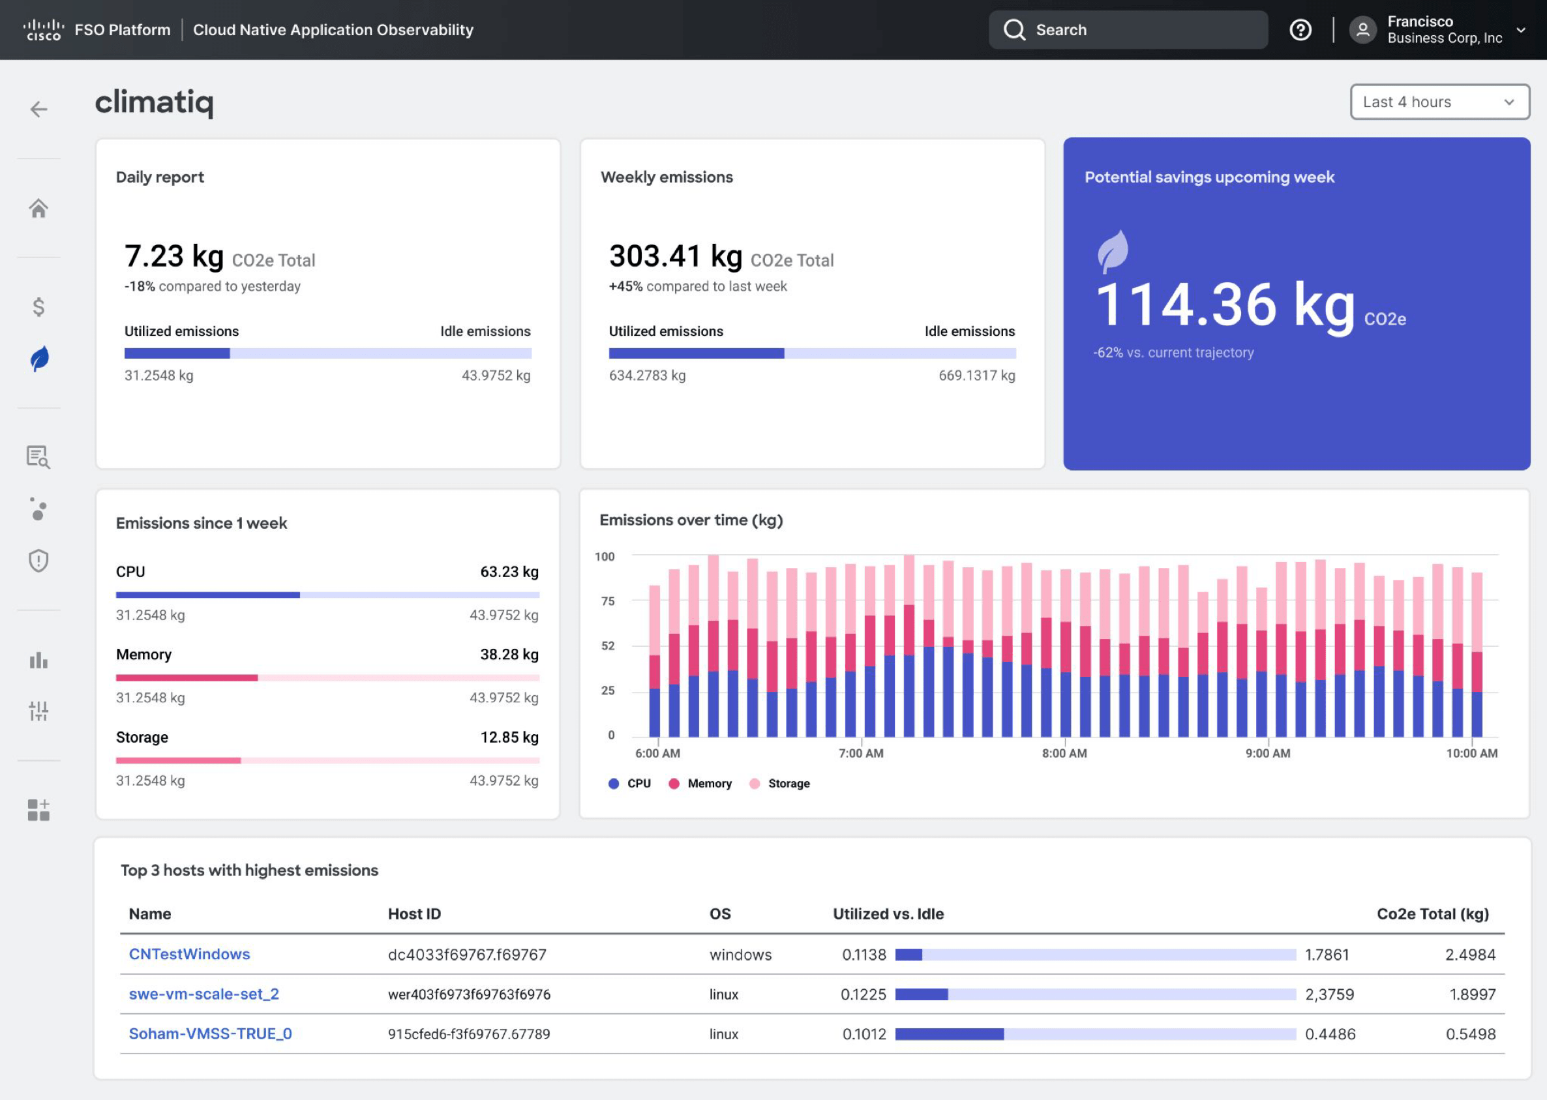The height and width of the screenshot is (1100, 1547).
Task: Expand the Francisco account menu chevron
Action: click(1522, 31)
